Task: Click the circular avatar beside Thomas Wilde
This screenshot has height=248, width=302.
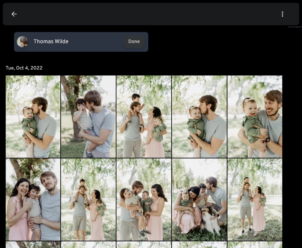Action: [22, 42]
